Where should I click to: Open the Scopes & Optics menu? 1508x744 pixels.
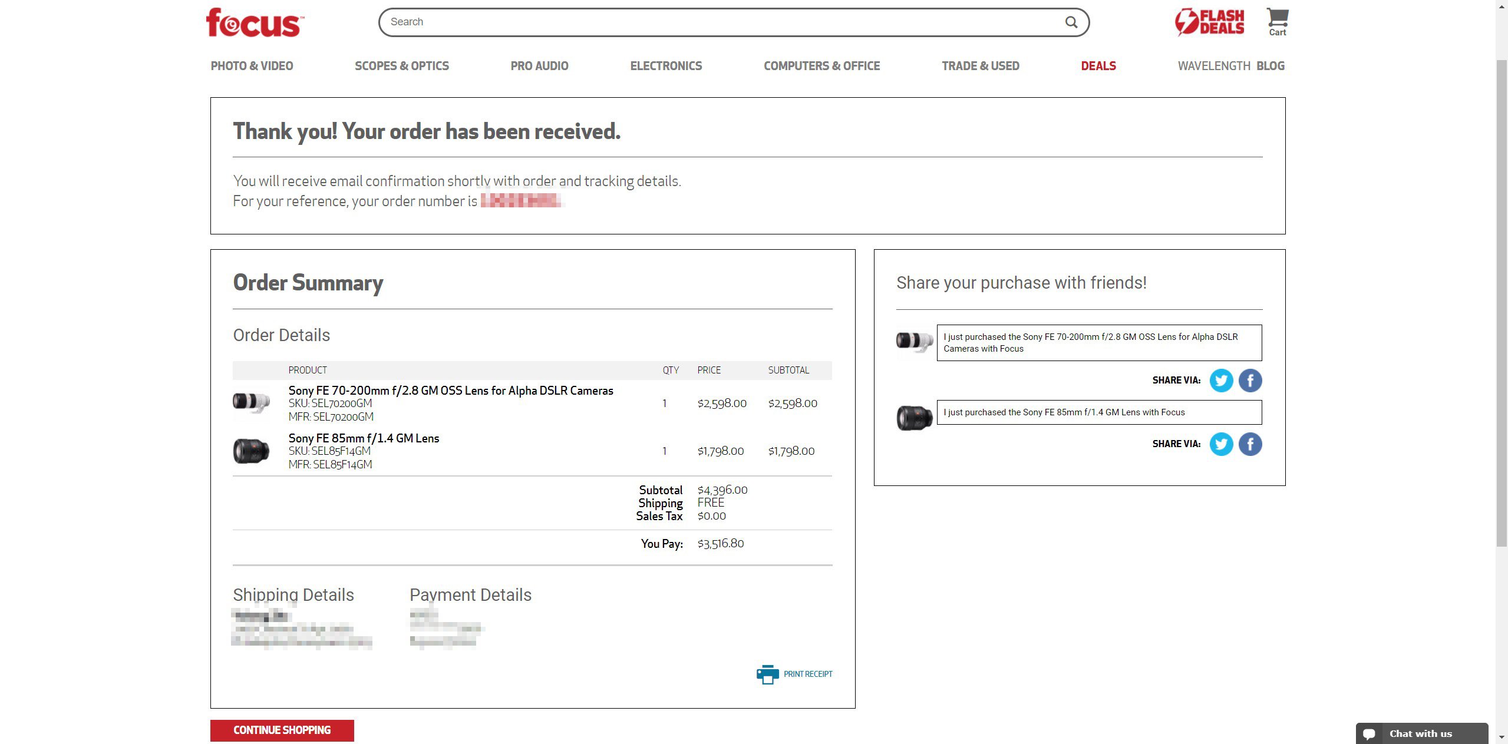(x=401, y=66)
